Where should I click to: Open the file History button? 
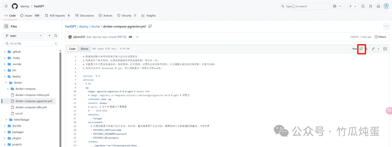coord(380,37)
